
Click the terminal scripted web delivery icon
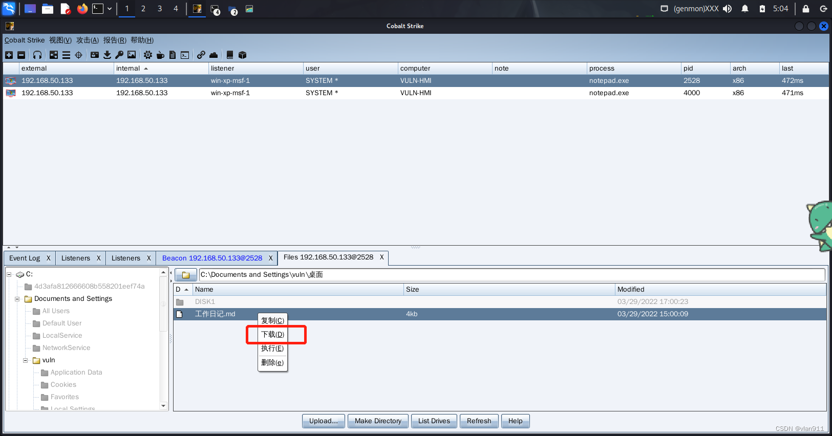(185, 55)
